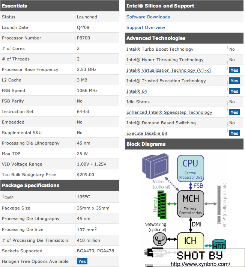Viewport: 245px width, 267px height.
Task: Click the Intel Turbo Boost Technology label
Action: pos(160,49)
